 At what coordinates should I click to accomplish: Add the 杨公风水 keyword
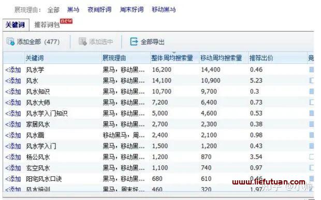(13, 157)
